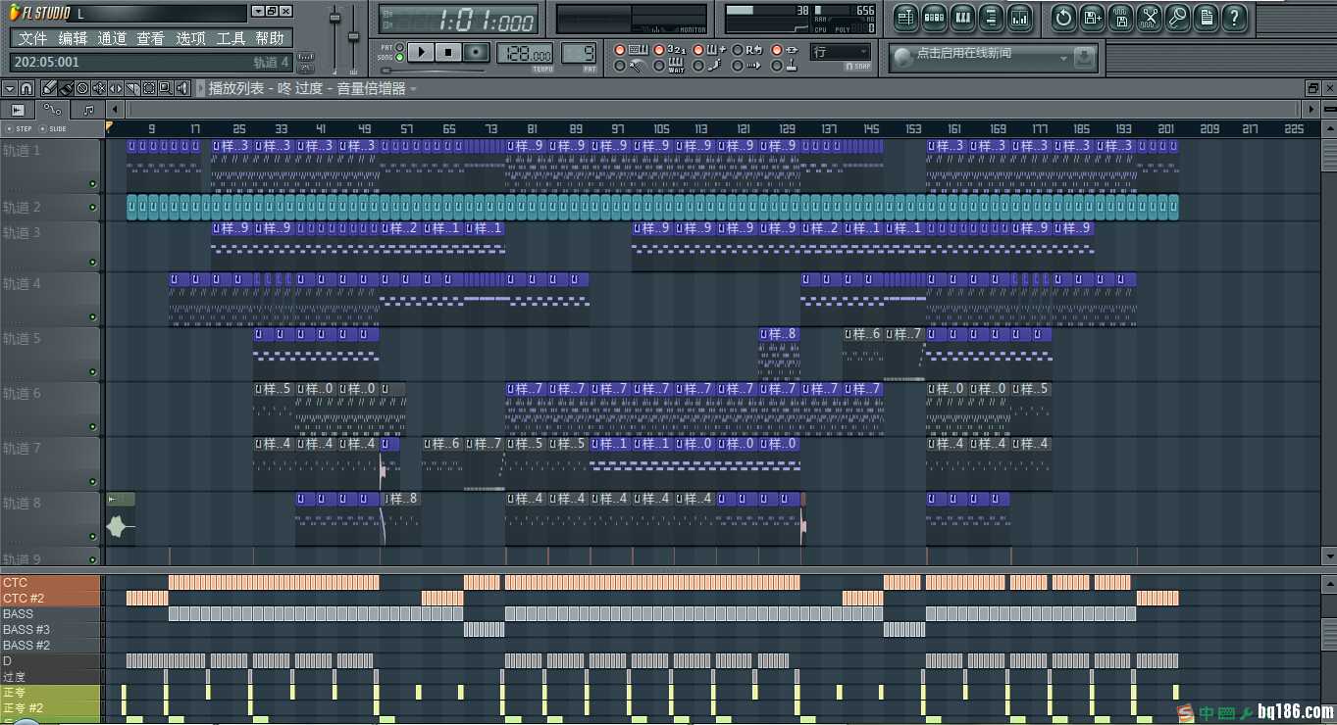This screenshot has height=725, width=1337.
Task: Toggle the SLIDE mode button
Action: [x=54, y=128]
